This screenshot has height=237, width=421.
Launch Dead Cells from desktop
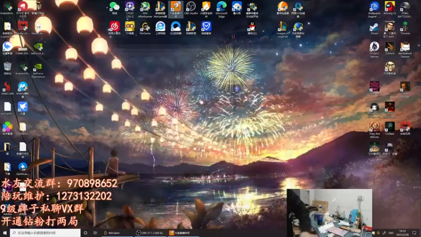click(7, 88)
